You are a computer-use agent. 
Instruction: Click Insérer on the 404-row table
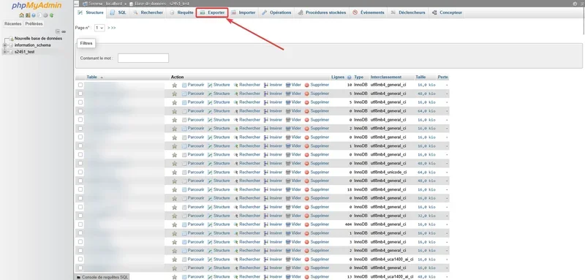tap(273, 224)
